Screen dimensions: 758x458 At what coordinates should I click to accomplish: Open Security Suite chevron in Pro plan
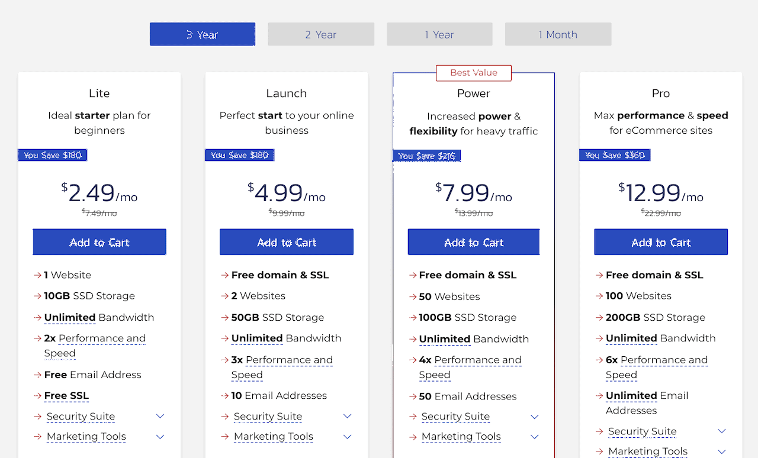click(721, 431)
